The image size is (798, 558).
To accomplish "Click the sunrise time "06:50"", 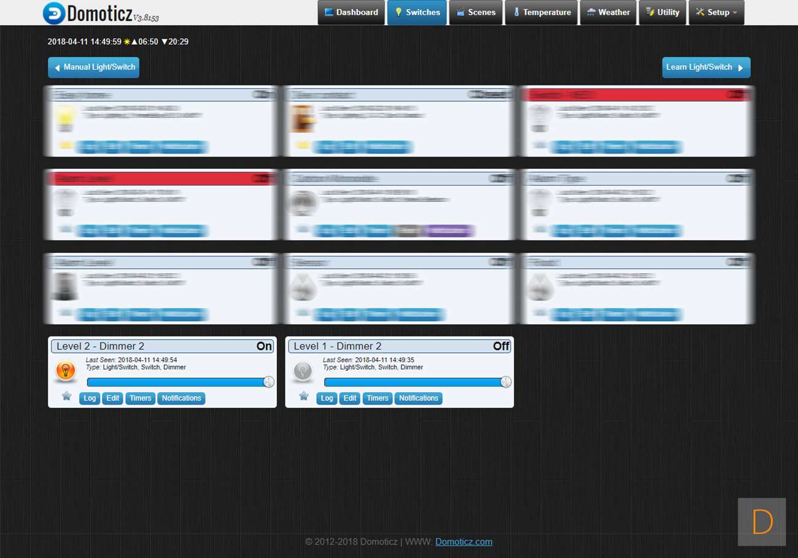I will point(149,42).
